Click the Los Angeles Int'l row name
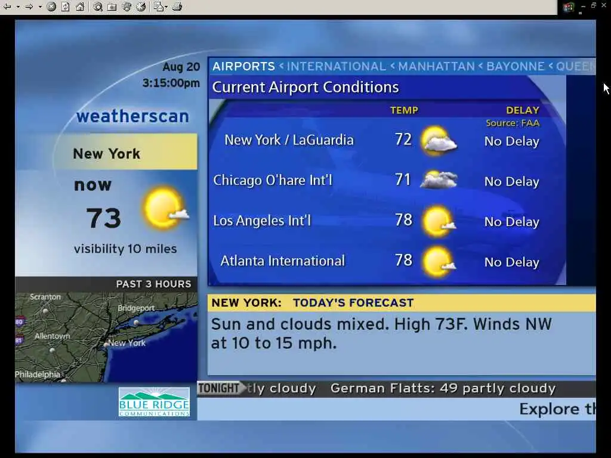 [x=263, y=221]
